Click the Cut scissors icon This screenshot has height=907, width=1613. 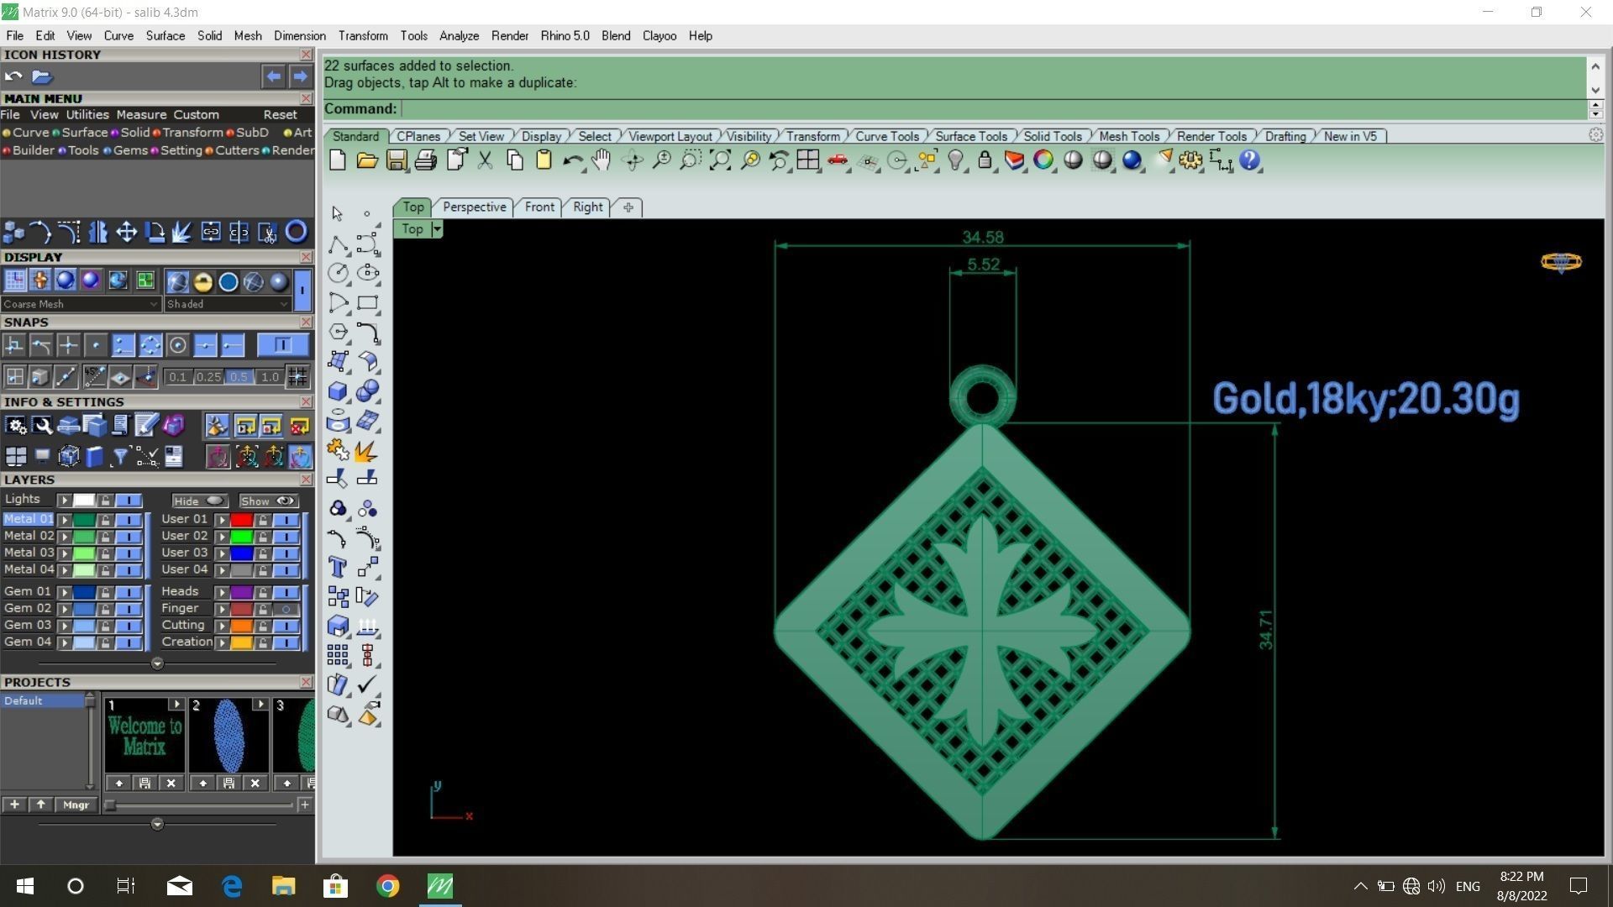click(x=485, y=160)
